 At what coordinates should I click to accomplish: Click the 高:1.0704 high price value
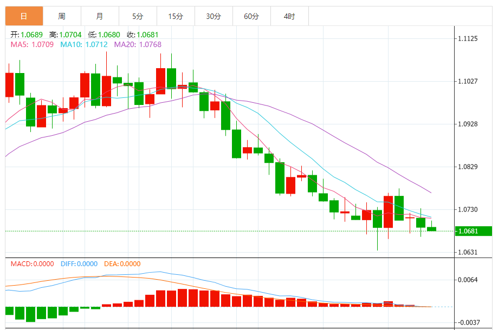(65, 35)
